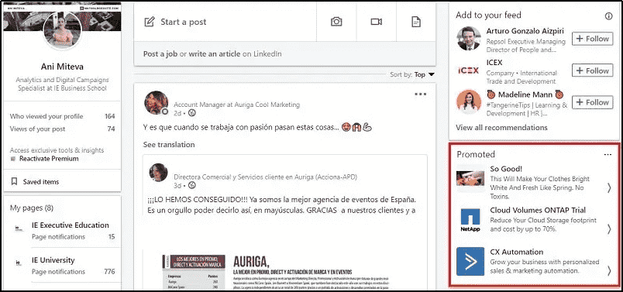The width and height of the screenshot is (623, 292).
Task: Open the Promoted section three-dot menu
Action: [608, 155]
